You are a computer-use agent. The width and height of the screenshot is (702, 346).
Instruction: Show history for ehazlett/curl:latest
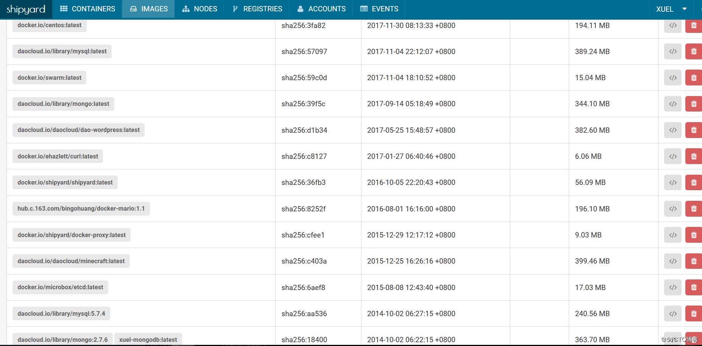click(673, 156)
